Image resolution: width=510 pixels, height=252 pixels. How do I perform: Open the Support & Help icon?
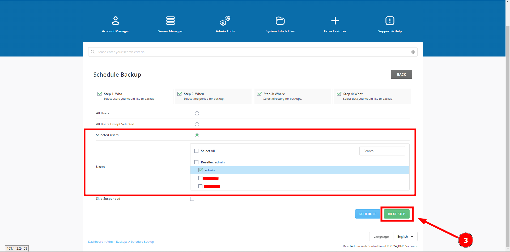click(x=390, y=21)
